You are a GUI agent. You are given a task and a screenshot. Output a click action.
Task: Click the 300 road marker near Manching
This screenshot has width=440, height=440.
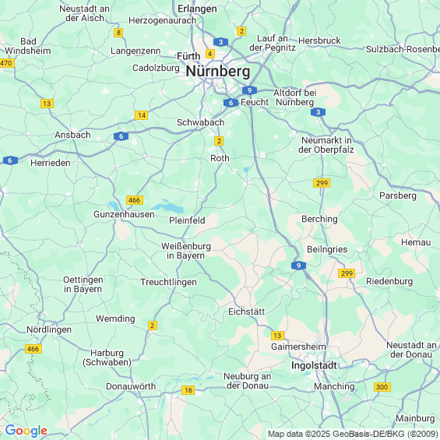(x=382, y=387)
